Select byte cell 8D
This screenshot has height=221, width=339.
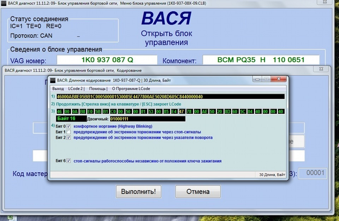pyautogui.click(x=227, y=112)
